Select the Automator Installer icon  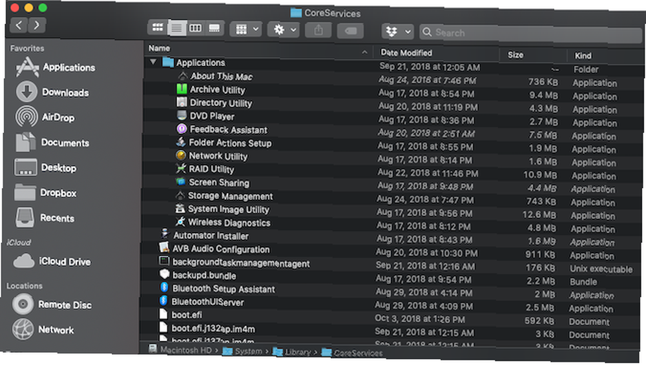[164, 235]
